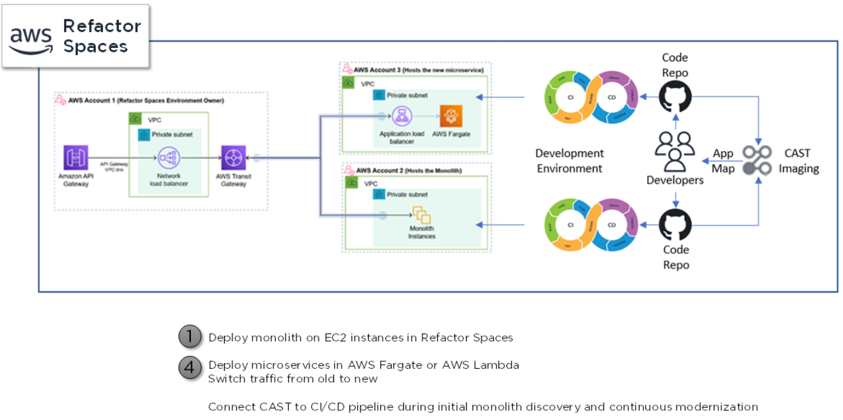Image resolution: width=843 pixels, height=420 pixels.
Task: Click the GitHub icon above lower Code Repo label
Action: pos(675,225)
